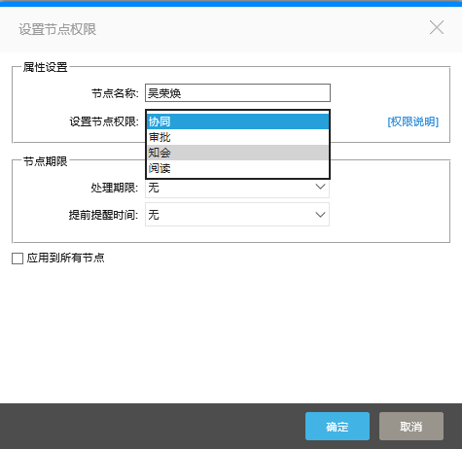Open the 权限说明 link
462x449 pixels.
412,121
